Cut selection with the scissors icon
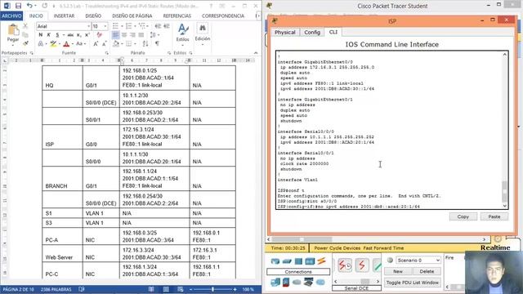523x294 pixels. [25, 26]
